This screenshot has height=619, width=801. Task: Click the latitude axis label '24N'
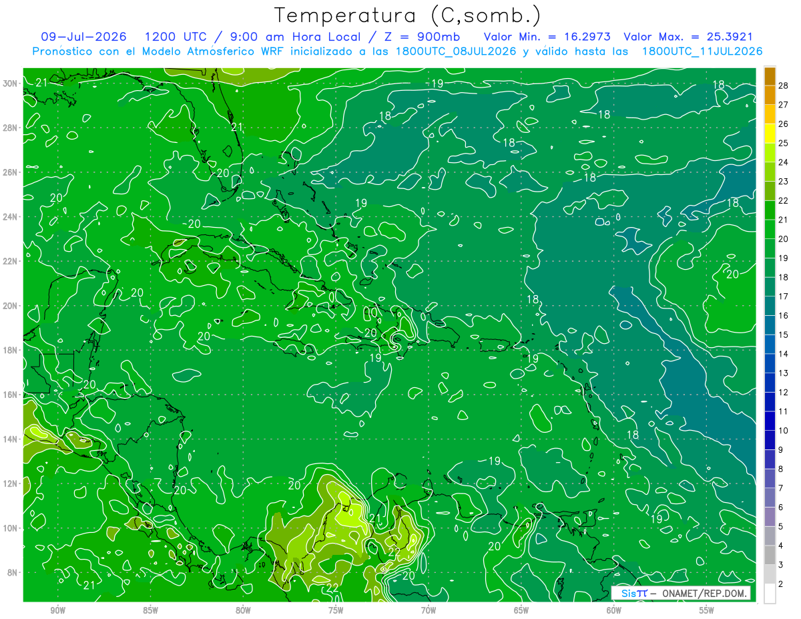(10, 217)
